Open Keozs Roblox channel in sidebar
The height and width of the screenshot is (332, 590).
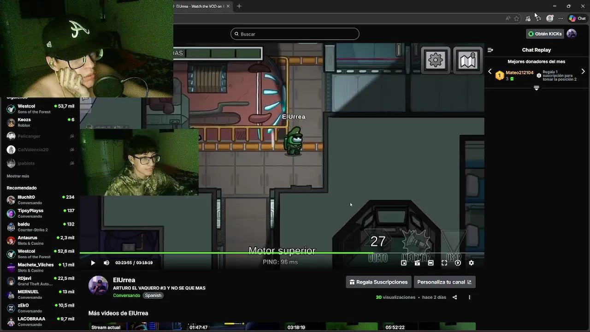click(x=40, y=123)
